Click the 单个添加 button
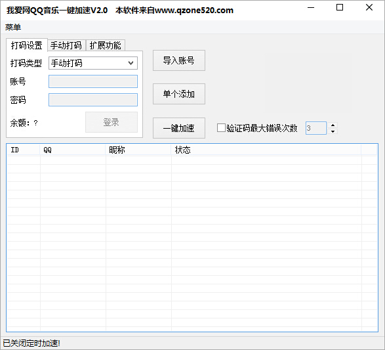385x350 pixels. click(179, 94)
